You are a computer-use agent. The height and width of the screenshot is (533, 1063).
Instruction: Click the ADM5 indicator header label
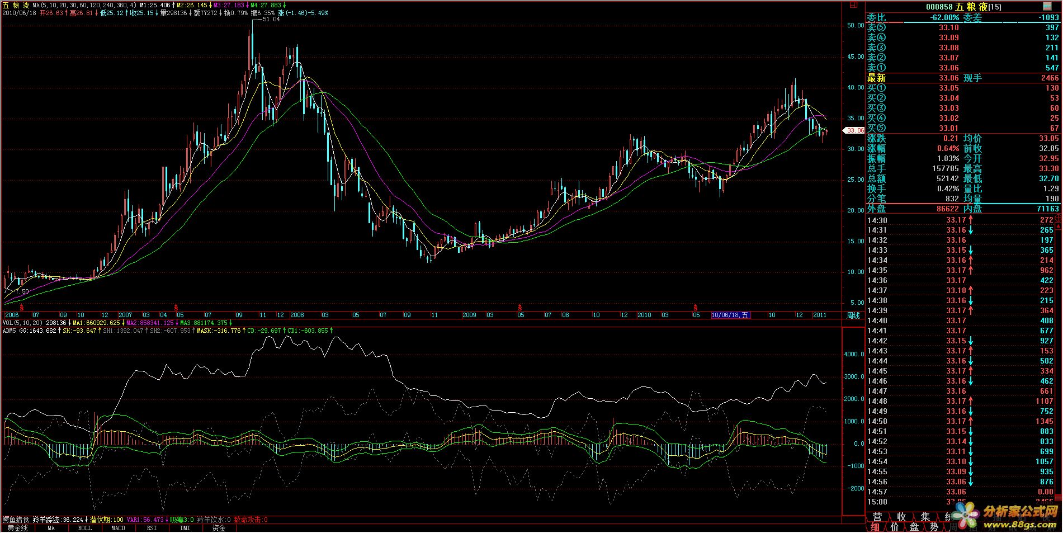(x=9, y=331)
